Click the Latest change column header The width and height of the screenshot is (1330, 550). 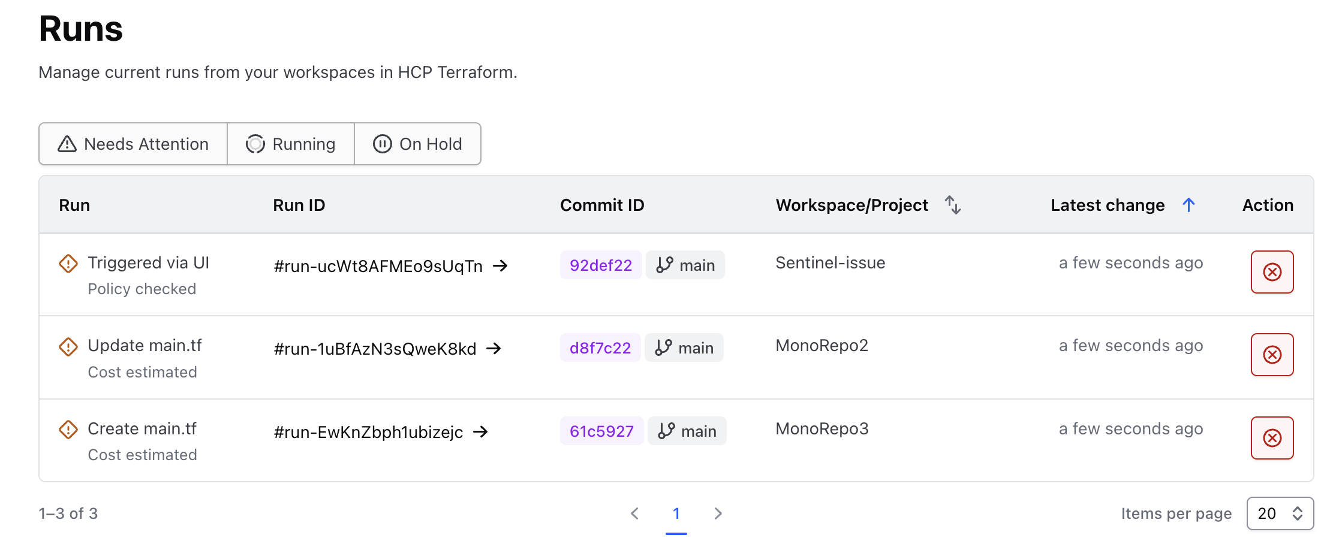tap(1107, 205)
